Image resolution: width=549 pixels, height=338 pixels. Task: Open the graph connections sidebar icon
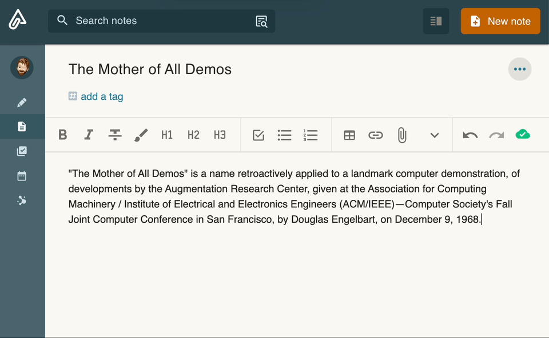(22, 200)
